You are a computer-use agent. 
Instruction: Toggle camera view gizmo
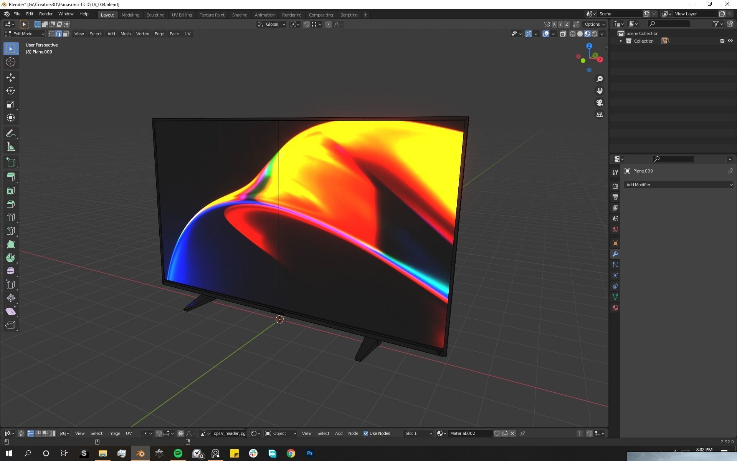(599, 103)
